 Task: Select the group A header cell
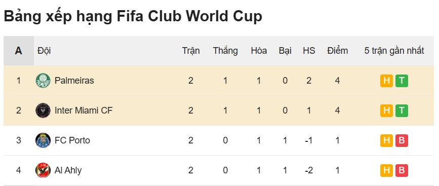pos(18,51)
